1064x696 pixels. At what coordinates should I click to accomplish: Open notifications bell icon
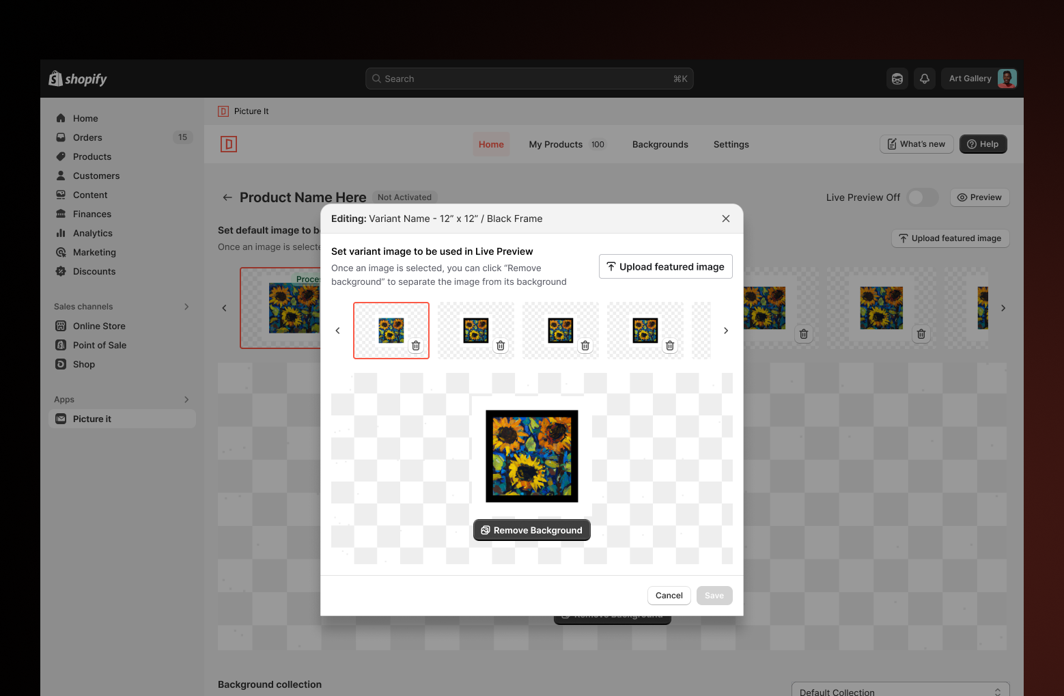click(x=925, y=79)
